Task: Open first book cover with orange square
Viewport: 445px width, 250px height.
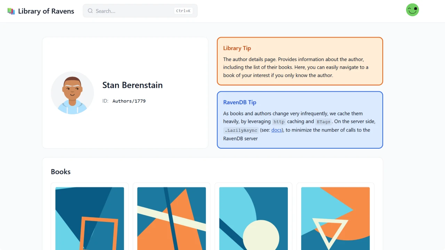Action: click(90, 218)
